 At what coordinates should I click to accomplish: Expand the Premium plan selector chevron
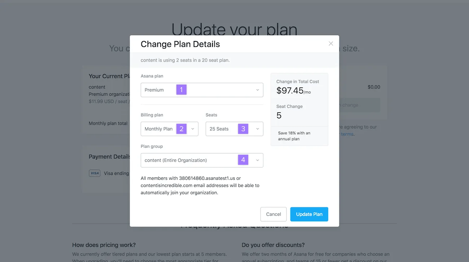pos(258,90)
